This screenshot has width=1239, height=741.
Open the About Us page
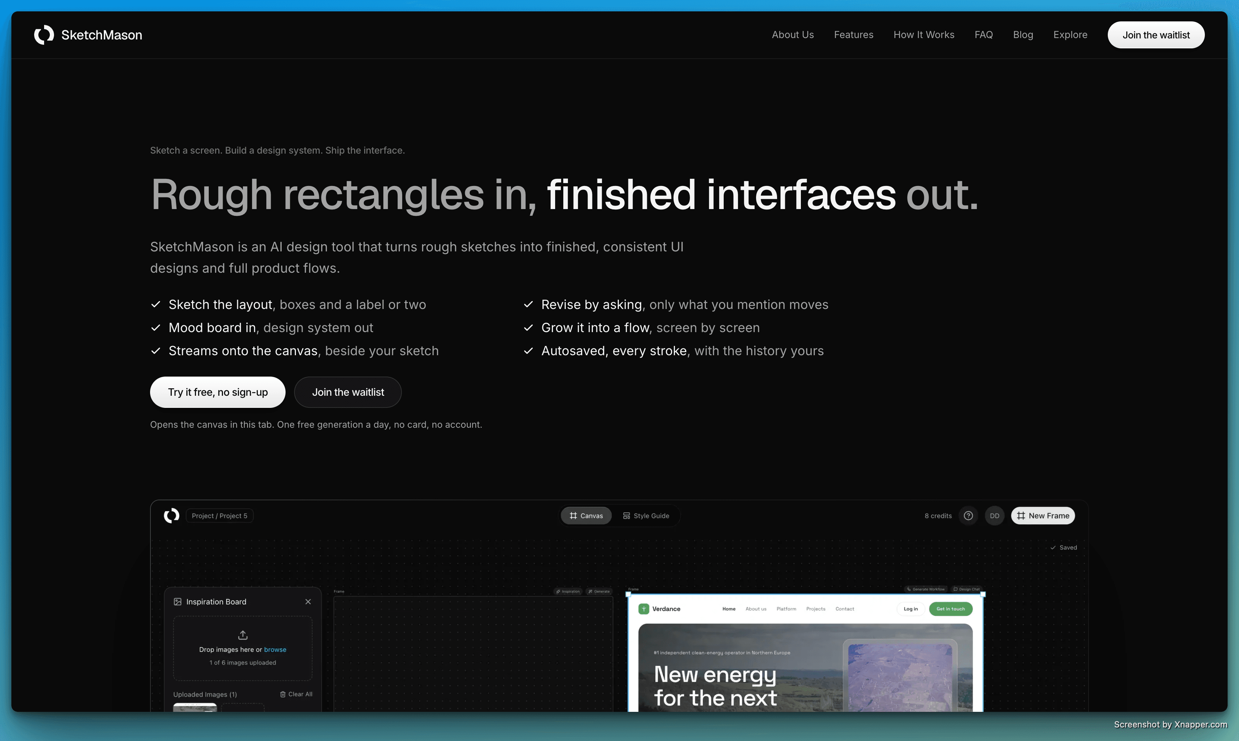(793, 35)
